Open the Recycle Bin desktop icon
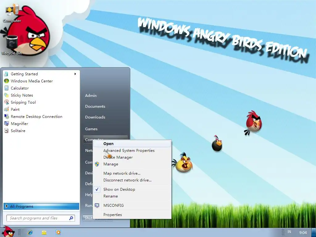 pos(12,45)
